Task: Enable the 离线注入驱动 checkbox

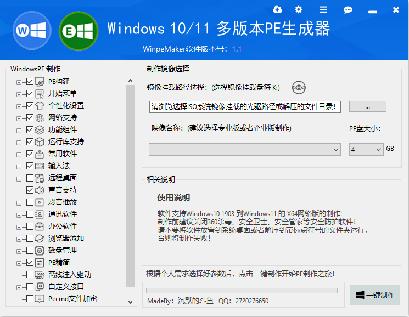Action: tap(30, 275)
